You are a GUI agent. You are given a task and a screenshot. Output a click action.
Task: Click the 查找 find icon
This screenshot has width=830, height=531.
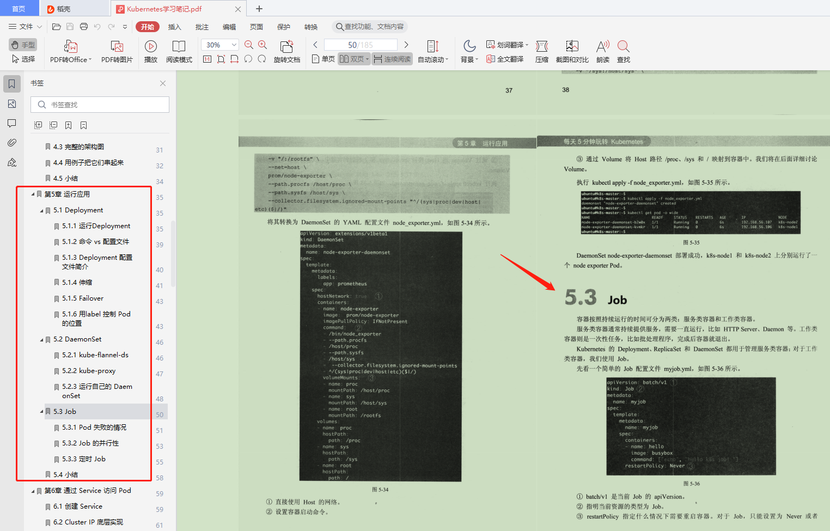coord(624,51)
